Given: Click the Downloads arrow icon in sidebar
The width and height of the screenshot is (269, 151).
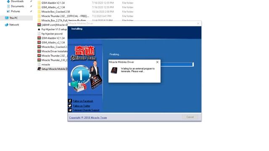Looking at the screenshot, I should coord(8,1).
